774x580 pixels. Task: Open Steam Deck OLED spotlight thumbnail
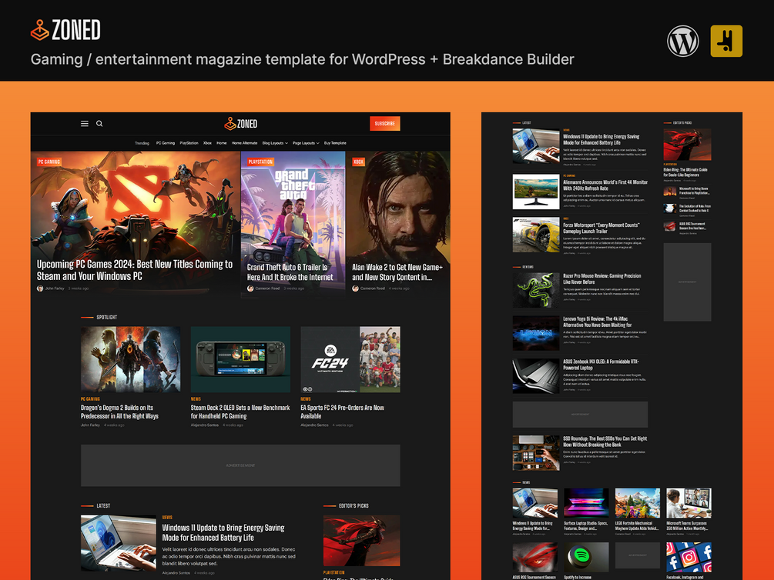tap(240, 359)
